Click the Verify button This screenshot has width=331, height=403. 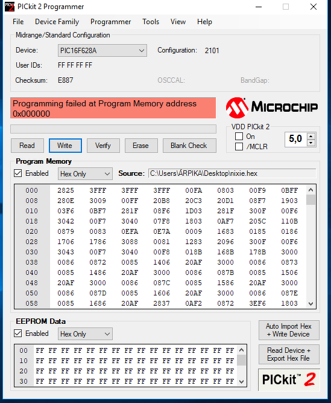103,146
